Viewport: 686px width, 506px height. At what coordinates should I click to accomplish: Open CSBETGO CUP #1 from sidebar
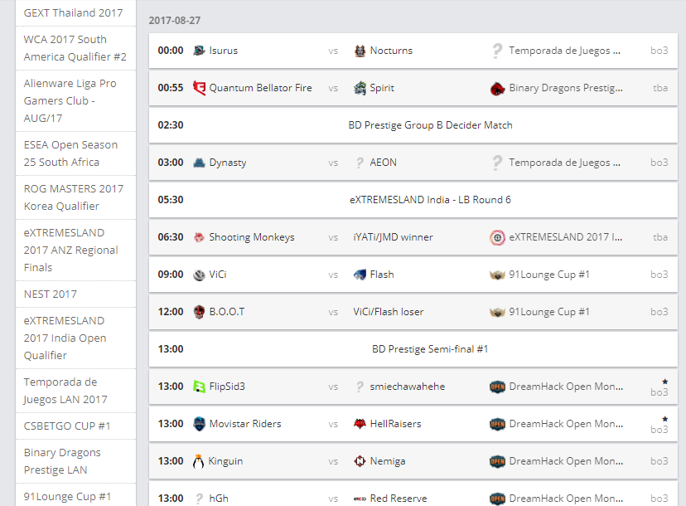pos(66,426)
